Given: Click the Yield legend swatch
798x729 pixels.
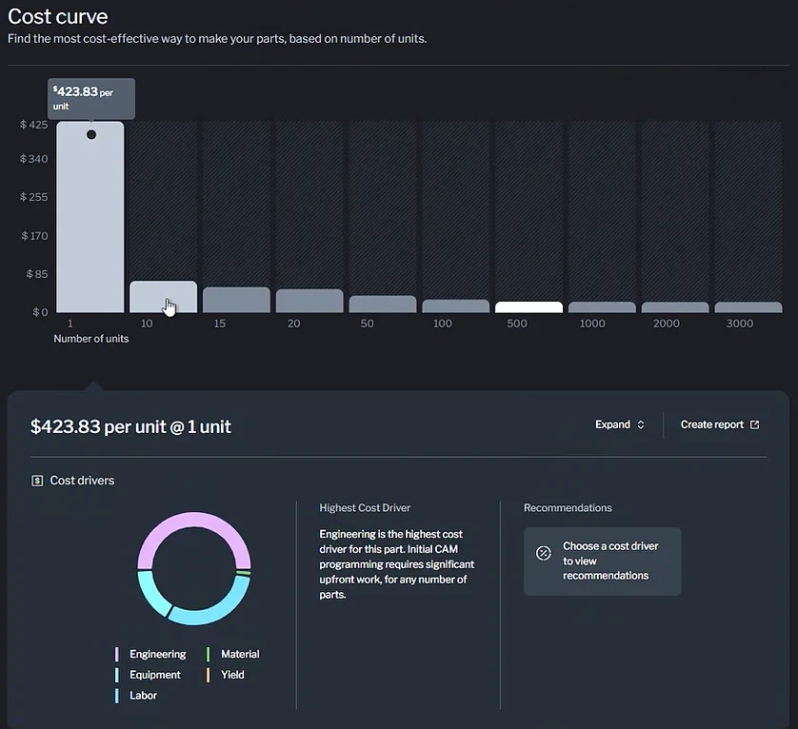Looking at the screenshot, I should click(x=209, y=675).
